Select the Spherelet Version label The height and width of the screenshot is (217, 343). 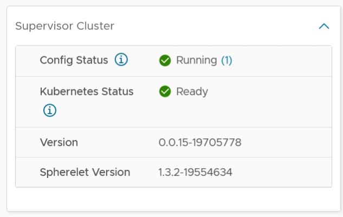[x=85, y=173]
